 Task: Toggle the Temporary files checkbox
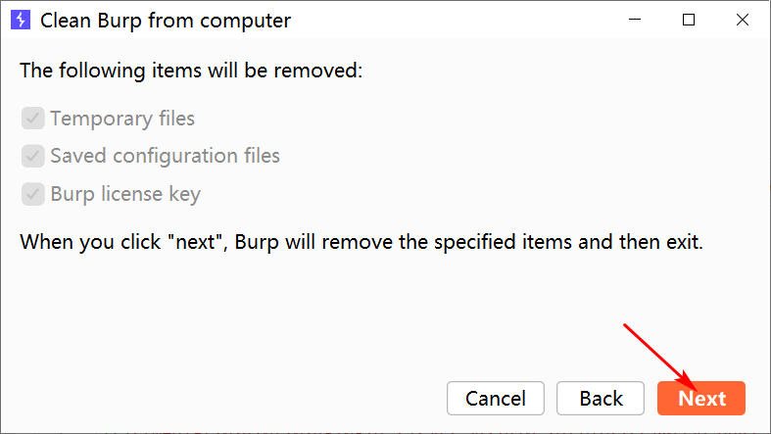[x=33, y=118]
